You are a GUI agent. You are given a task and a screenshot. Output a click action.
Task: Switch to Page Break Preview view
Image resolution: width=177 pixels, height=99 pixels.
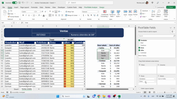154,92
